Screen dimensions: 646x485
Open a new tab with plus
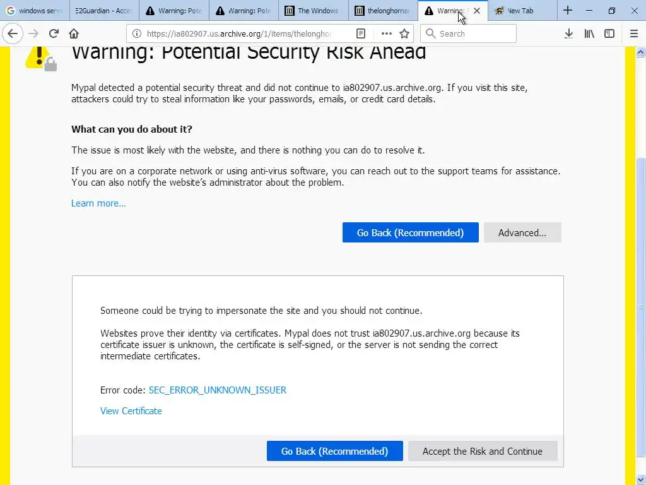pyautogui.click(x=568, y=10)
